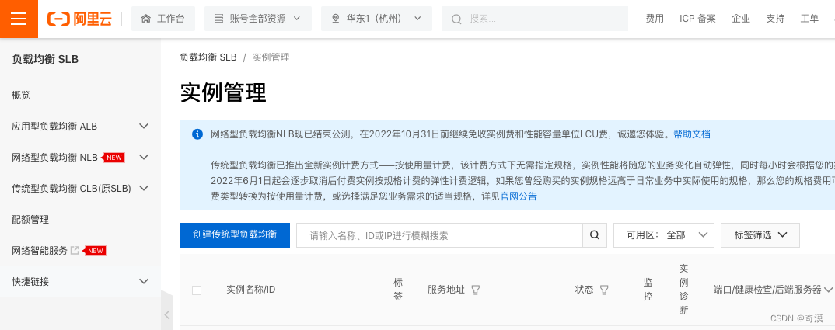Collapse the sidebar with the arrow handle
Screen dimensions: 835x330
click(x=166, y=314)
